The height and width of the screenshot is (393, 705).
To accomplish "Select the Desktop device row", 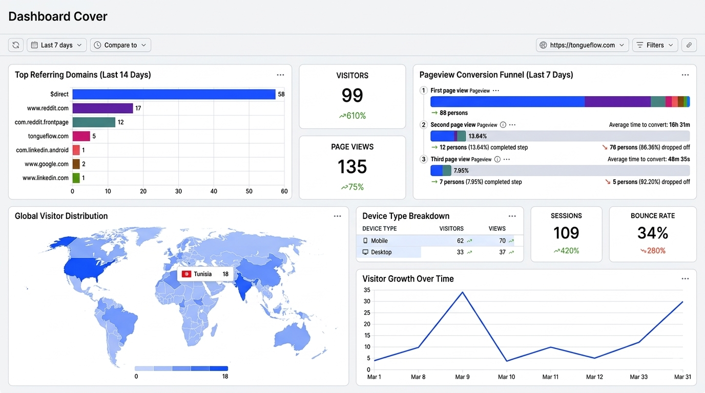I will click(381, 252).
